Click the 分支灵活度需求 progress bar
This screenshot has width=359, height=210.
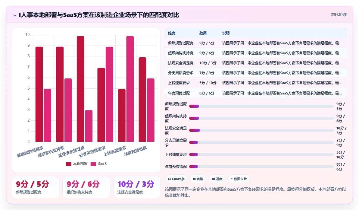261,142
